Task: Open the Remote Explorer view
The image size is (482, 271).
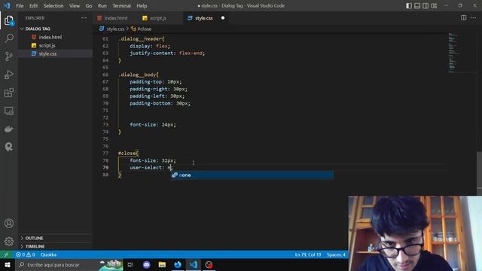Action: pos(9,111)
